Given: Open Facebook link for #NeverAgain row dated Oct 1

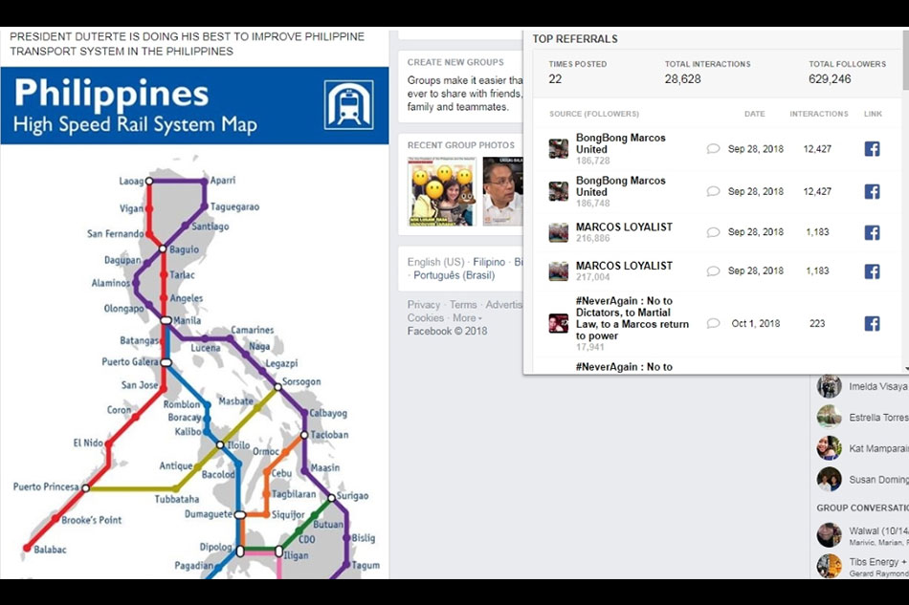Looking at the screenshot, I should 872,323.
